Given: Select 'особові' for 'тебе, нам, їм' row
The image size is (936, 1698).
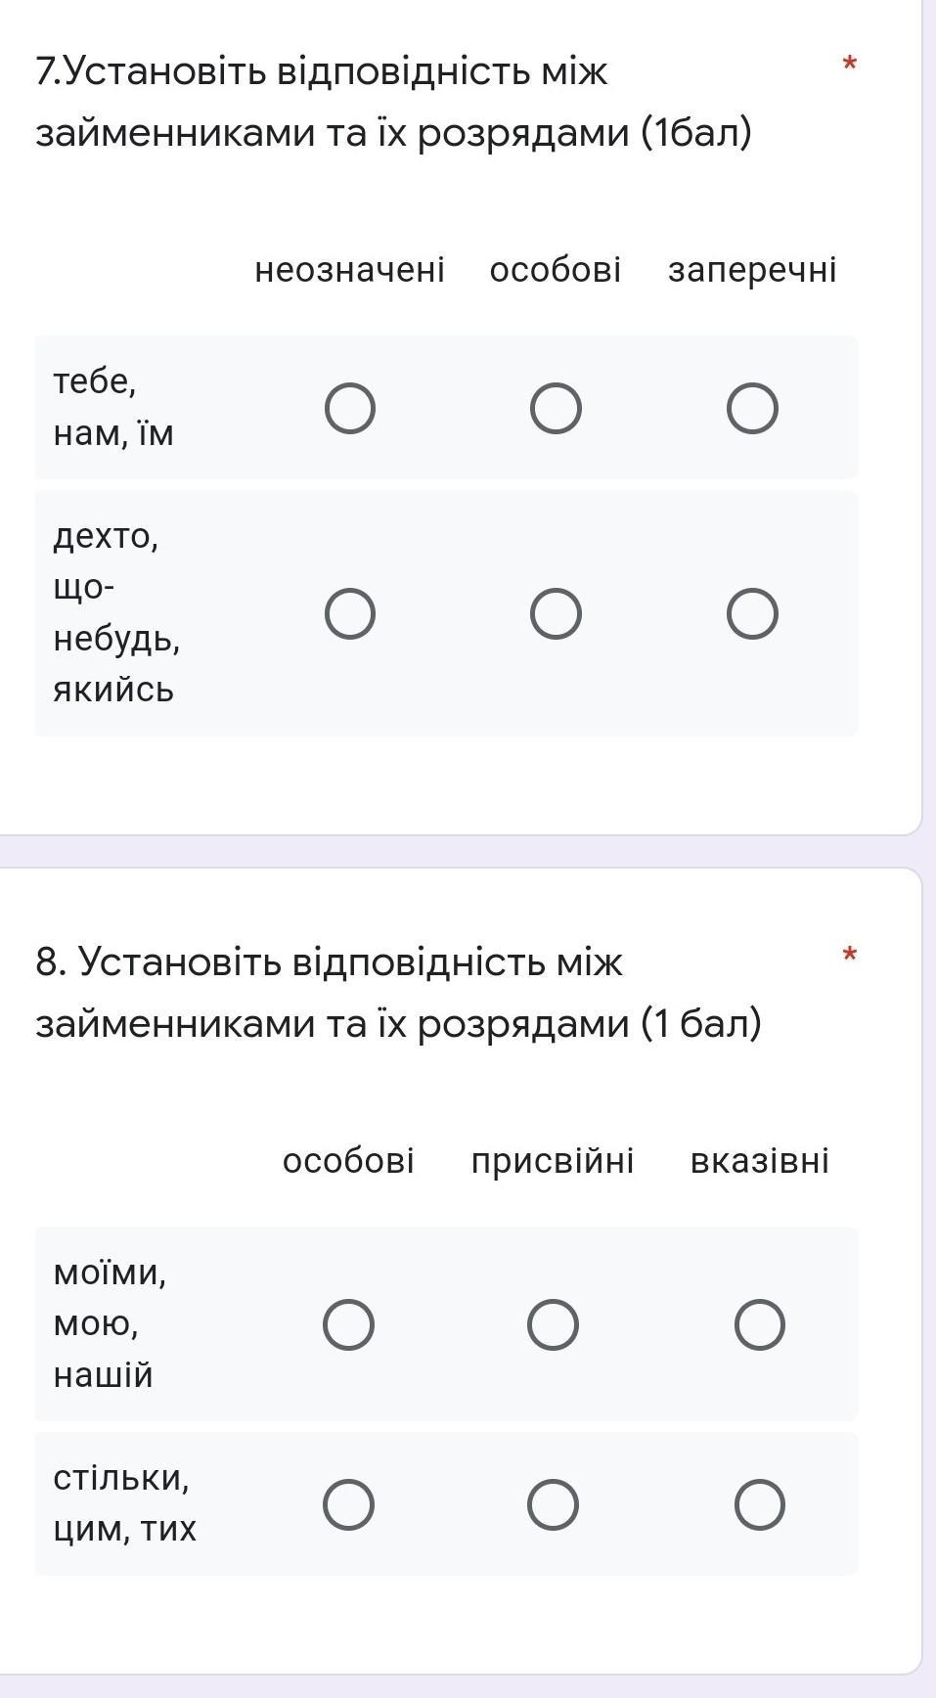Looking at the screenshot, I should 556,408.
